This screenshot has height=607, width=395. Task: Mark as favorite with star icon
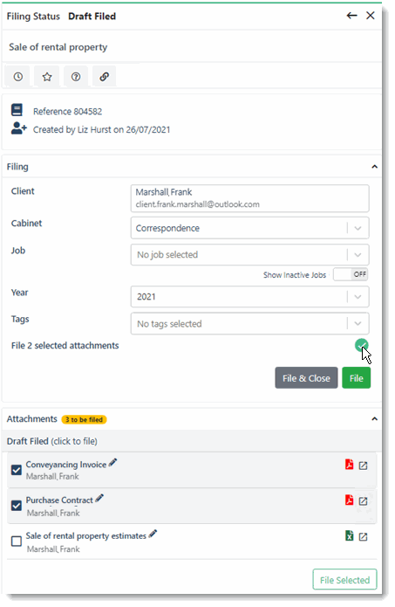point(47,77)
